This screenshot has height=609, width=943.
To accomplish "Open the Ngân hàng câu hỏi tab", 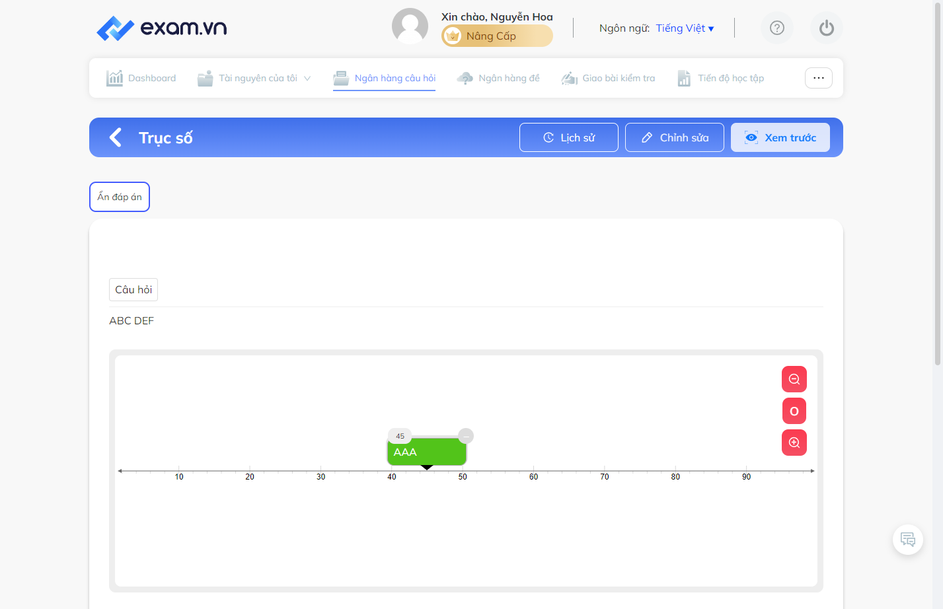I will [385, 78].
